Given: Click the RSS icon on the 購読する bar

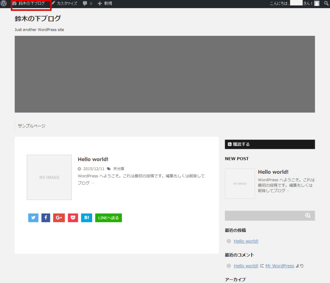Looking at the screenshot, I should pyautogui.click(x=229, y=144).
